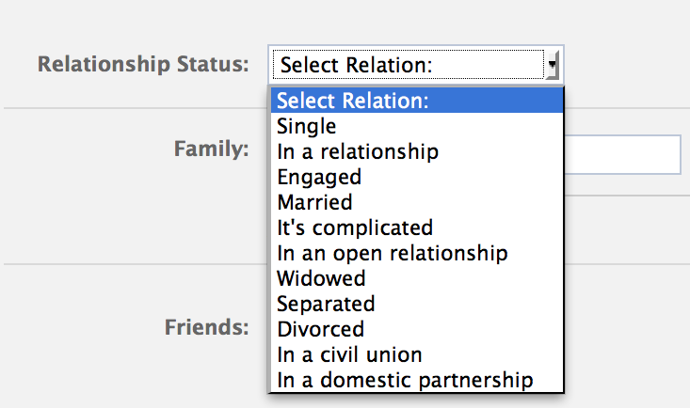Image resolution: width=690 pixels, height=408 pixels.
Task: Click inside the Family text field
Action: click(621, 154)
